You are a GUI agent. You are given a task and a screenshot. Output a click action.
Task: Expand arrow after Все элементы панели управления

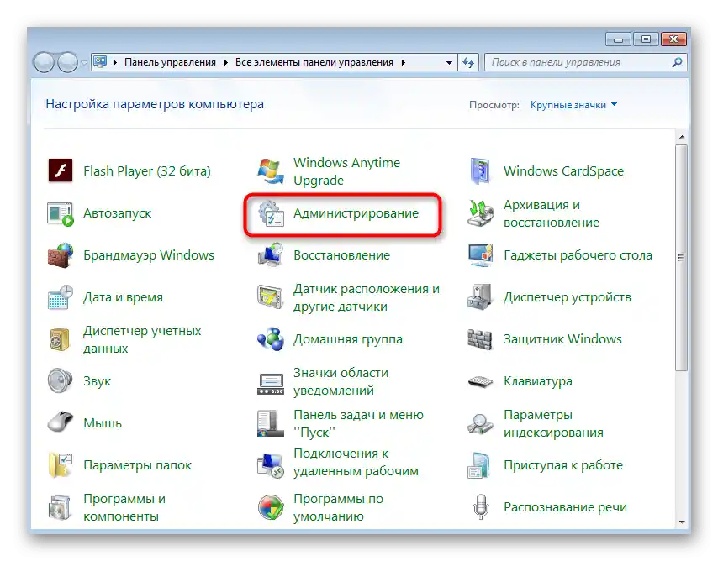(404, 63)
